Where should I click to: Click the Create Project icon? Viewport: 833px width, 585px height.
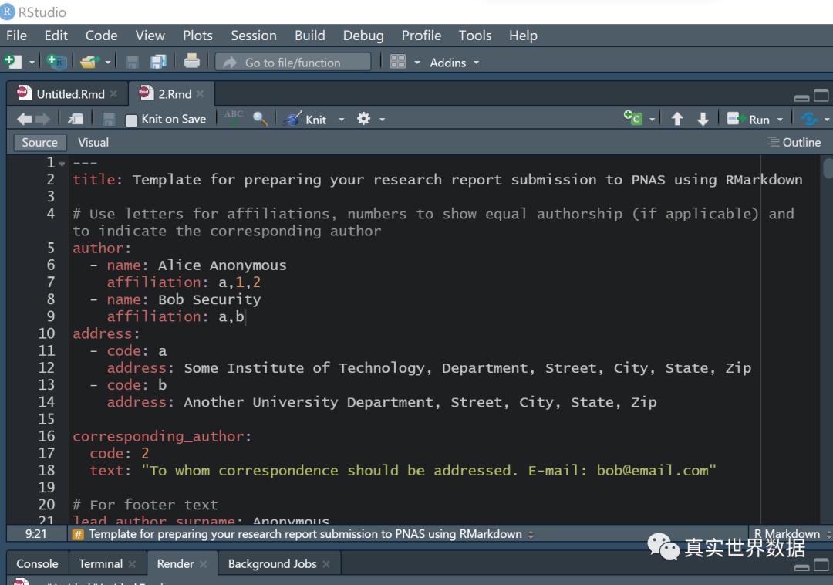56,62
